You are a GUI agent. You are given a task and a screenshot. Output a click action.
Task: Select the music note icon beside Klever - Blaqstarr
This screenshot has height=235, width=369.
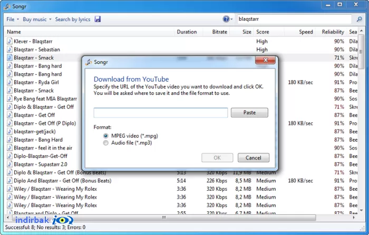tap(9, 41)
